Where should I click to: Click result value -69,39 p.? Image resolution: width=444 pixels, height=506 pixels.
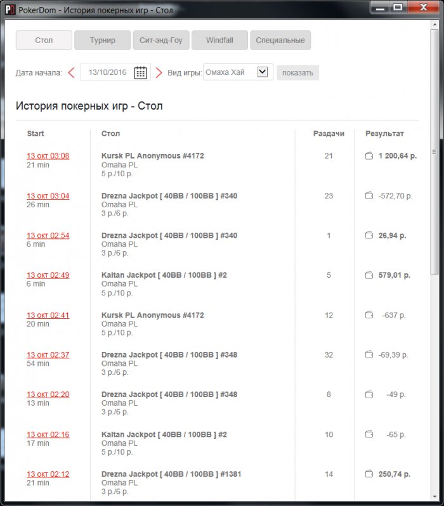393,355
